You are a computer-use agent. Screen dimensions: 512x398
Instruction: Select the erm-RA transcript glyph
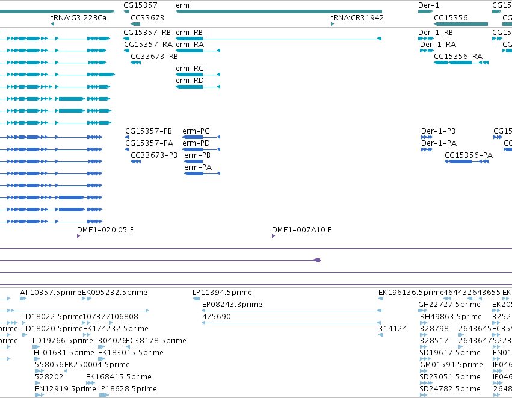[x=198, y=51]
